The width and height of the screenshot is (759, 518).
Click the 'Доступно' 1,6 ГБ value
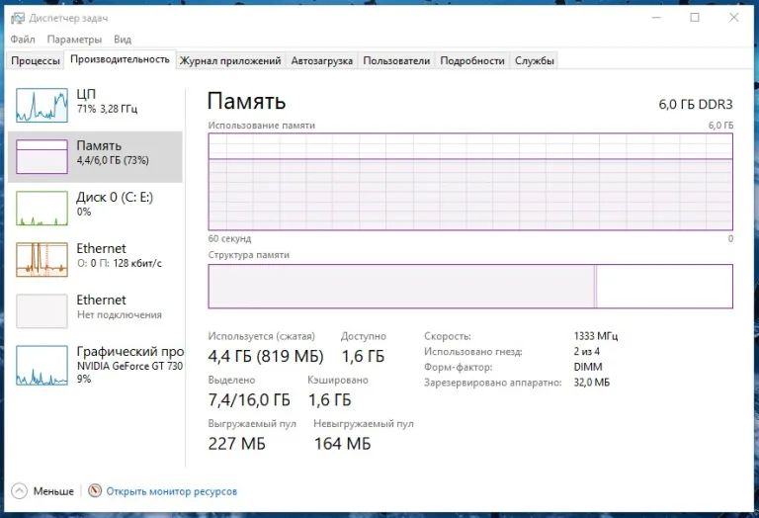pos(363,356)
